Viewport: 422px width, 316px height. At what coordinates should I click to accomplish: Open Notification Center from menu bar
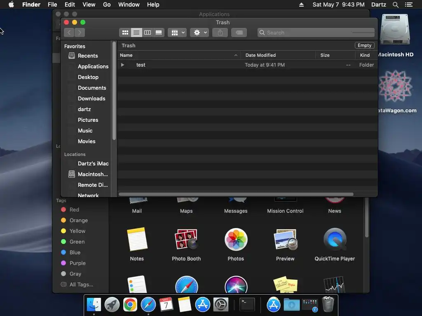coord(409,5)
